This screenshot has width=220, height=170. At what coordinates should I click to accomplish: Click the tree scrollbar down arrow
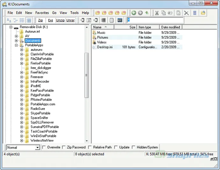pos(87,141)
